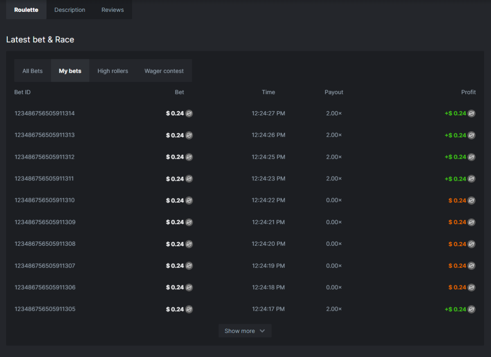The image size is (491, 357).
Task: Switch to the All Bets tab
Action: [32, 71]
